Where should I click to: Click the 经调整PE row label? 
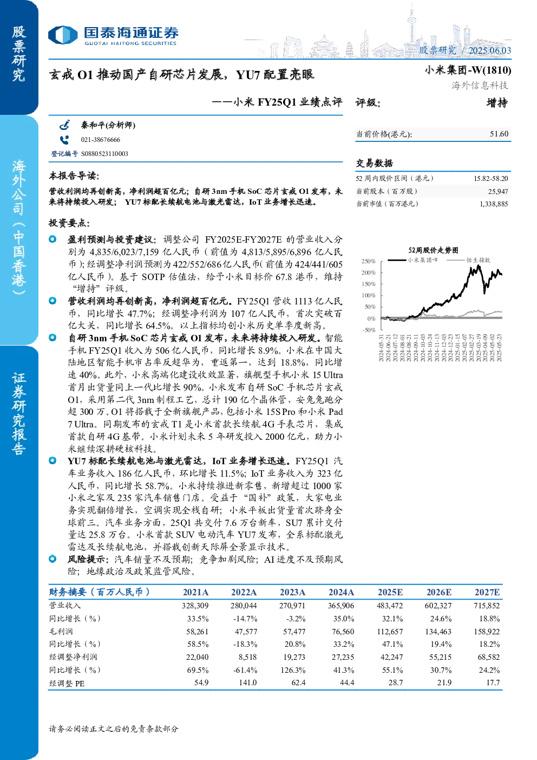(x=67, y=683)
